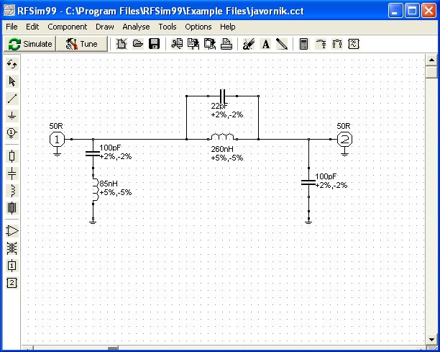Expand the Options menu

point(198,27)
